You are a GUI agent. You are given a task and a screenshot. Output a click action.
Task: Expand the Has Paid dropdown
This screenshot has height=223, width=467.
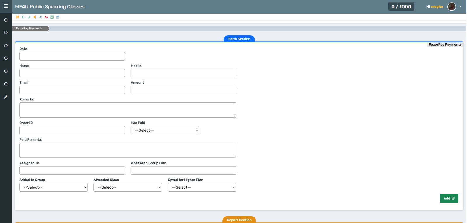click(x=165, y=130)
